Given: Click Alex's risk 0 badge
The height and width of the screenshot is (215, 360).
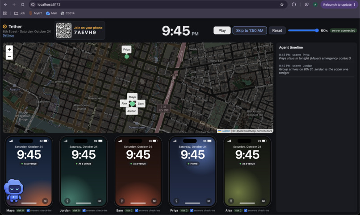Looking at the screenshot, I should pyautogui.click(x=238, y=211).
